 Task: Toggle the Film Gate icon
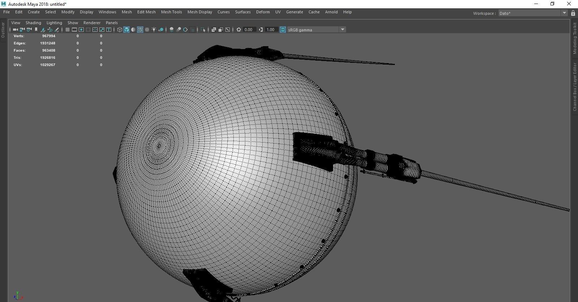74,30
